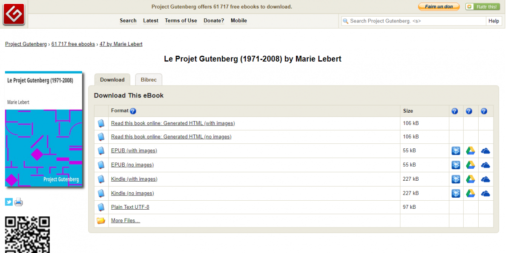The width and height of the screenshot is (511, 253).
Task: Send Kindle (with images) to Dropbox
Action: [455, 179]
